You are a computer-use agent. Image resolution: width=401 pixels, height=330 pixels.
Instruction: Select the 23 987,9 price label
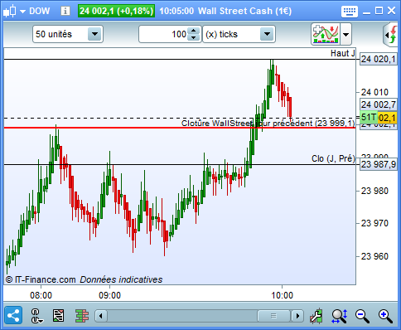click(379, 165)
